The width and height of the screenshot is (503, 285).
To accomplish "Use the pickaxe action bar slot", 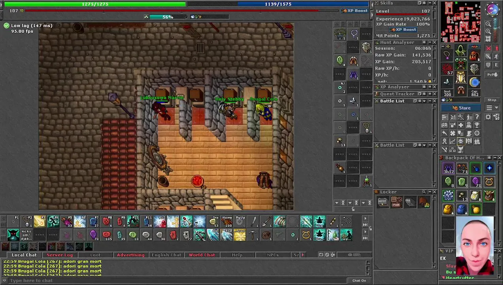I will pyautogui.click(x=252, y=235).
